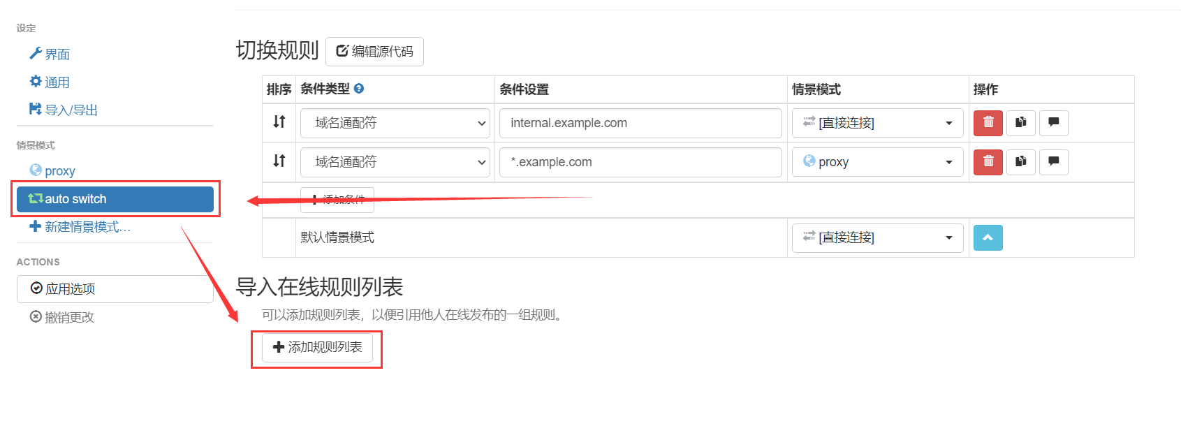The image size is (1181, 433).
Task: Open profile dropdown for the *.example.com rule
Action: click(x=877, y=162)
